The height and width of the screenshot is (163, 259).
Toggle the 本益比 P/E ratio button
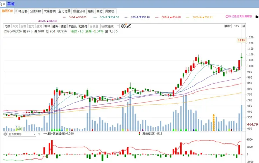click(x=72, y=26)
